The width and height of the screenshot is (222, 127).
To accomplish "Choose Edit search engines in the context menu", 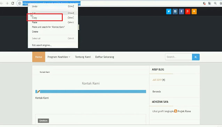I will (x=53, y=45).
